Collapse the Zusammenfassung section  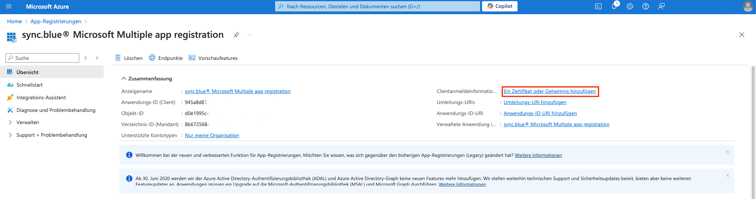124,79
